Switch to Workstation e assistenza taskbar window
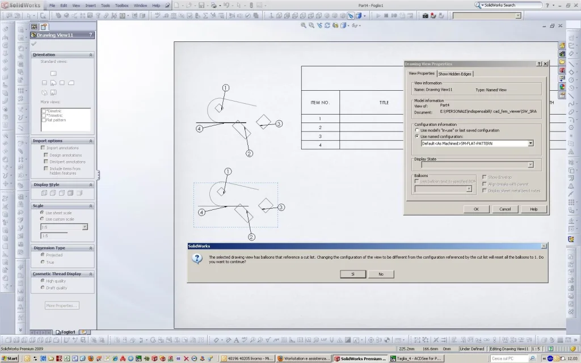 click(x=304, y=358)
